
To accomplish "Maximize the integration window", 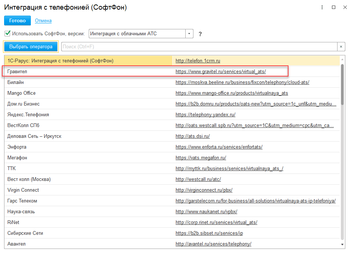I will coord(333,7).
